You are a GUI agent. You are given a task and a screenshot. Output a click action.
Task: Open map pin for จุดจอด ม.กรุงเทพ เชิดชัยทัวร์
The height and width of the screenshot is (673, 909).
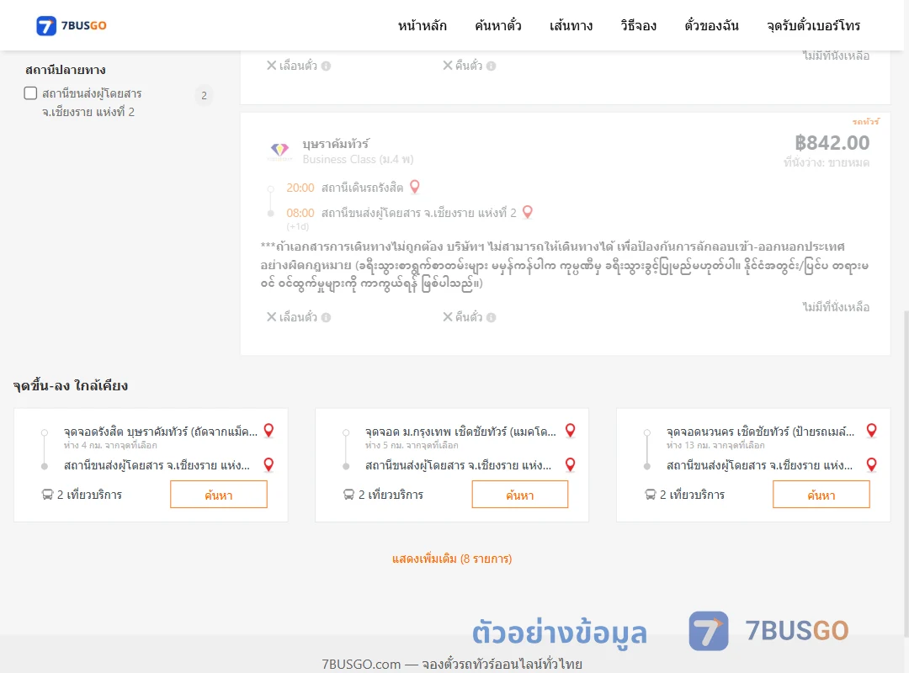point(571,430)
